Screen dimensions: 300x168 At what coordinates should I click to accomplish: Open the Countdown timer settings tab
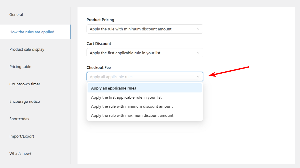click(x=25, y=84)
